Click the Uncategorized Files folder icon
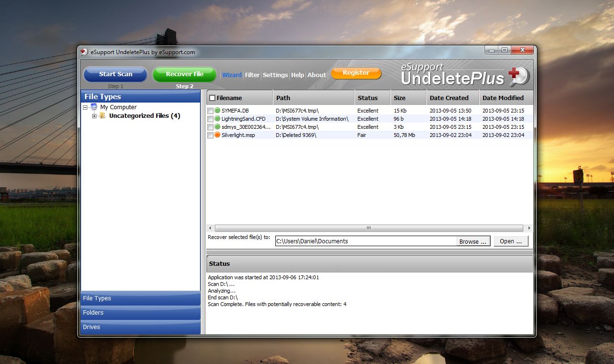This screenshot has width=614, height=364. [x=102, y=115]
